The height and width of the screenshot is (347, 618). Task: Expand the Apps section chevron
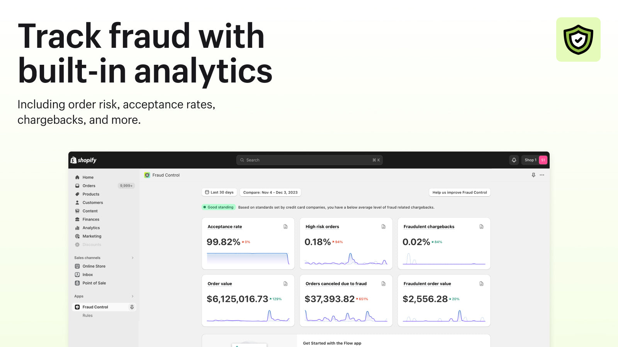coord(132,296)
